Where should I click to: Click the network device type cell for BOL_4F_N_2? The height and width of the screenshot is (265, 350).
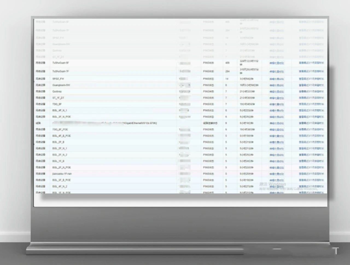[x=40, y=186]
